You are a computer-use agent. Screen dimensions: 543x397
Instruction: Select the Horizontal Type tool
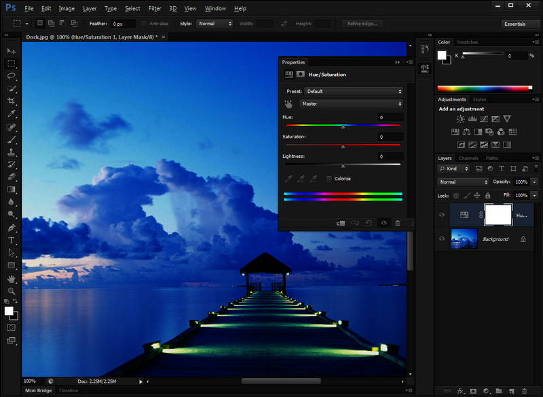pyautogui.click(x=12, y=240)
